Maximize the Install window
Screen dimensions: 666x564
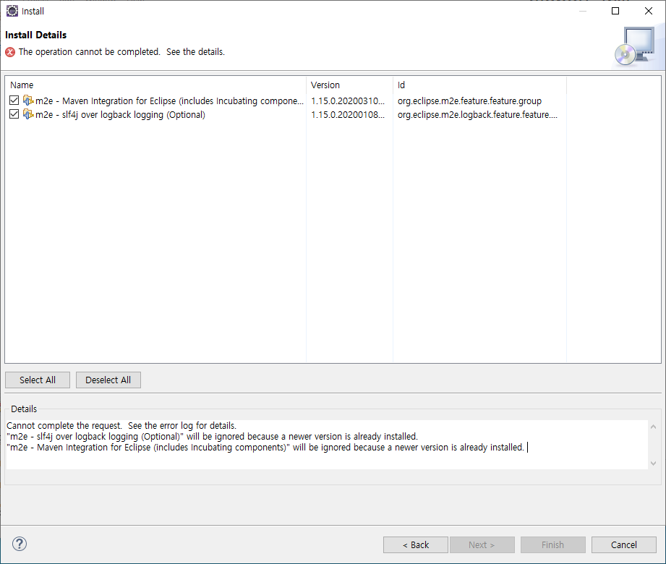pos(615,11)
